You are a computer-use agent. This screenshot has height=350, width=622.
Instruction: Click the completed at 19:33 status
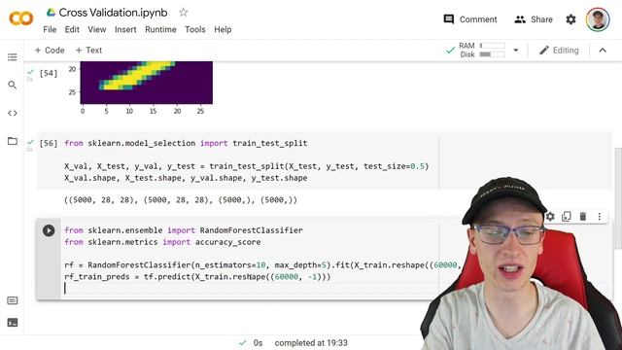pos(311,343)
